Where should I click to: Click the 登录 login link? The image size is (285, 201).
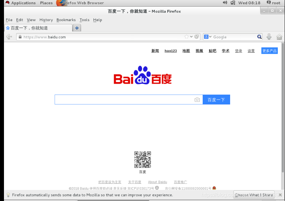click(x=238, y=51)
